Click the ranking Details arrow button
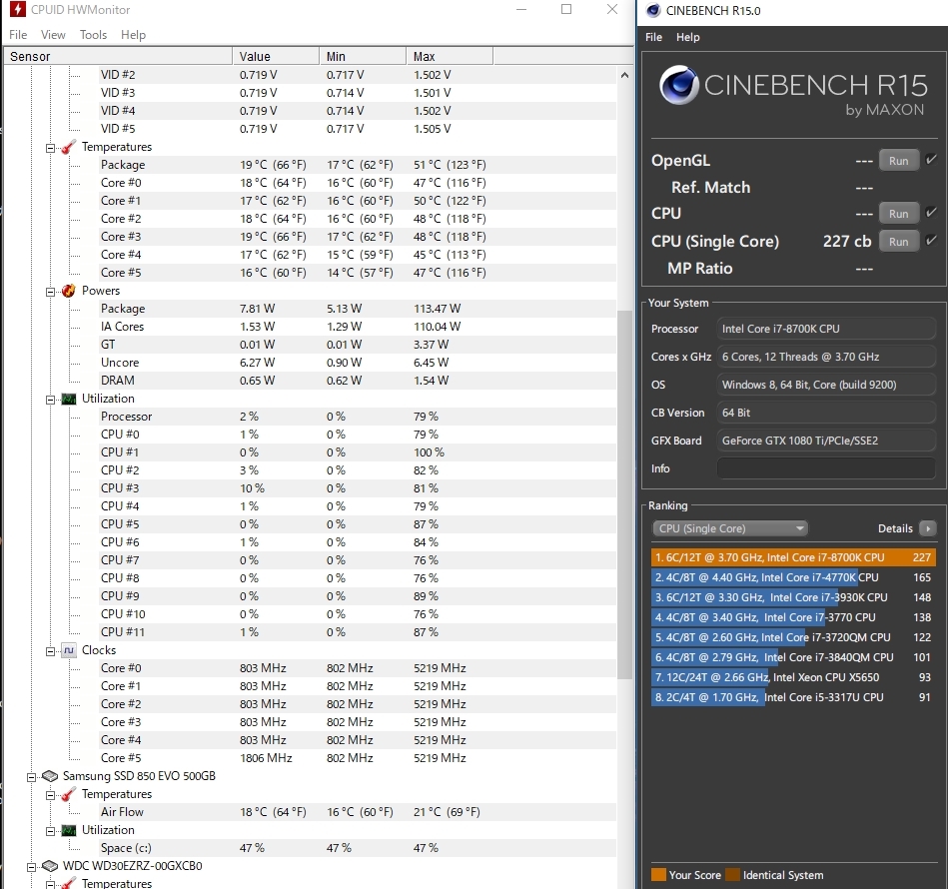The width and height of the screenshot is (948, 889). point(928,528)
